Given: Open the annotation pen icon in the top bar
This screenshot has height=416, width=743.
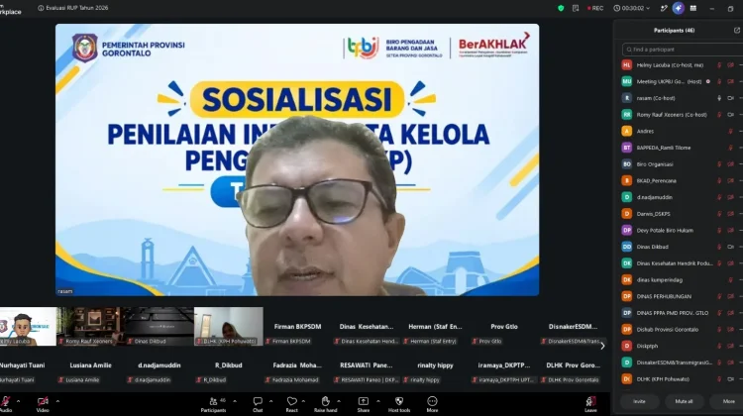Looking at the screenshot, I should coord(664,8).
